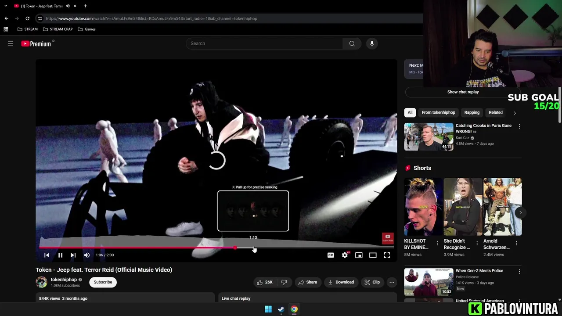Open Chrome apps grid icon
The width and height of the screenshot is (562, 316).
(x=6, y=29)
